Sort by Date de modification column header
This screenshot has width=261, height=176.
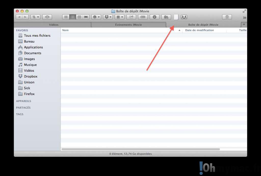point(199,30)
